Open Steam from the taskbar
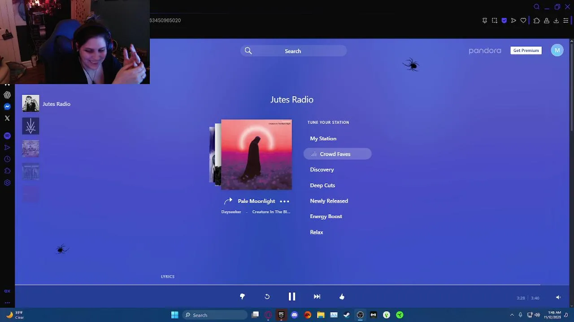This screenshot has height=322, width=574. [347, 315]
